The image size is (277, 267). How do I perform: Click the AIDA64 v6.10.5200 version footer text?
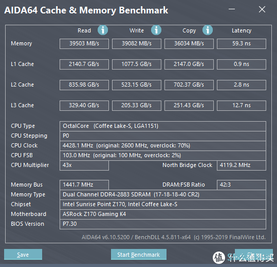pyautogui.click(x=174, y=237)
